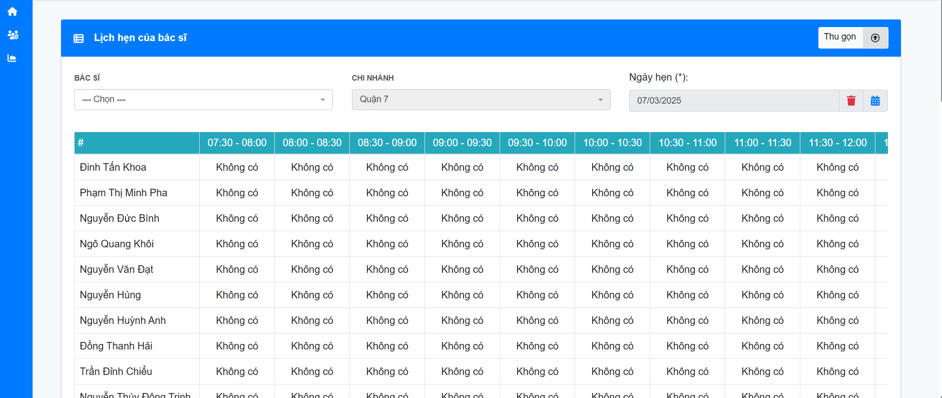Open the users group sidebar icon
942x398 pixels.
tap(13, 35)
